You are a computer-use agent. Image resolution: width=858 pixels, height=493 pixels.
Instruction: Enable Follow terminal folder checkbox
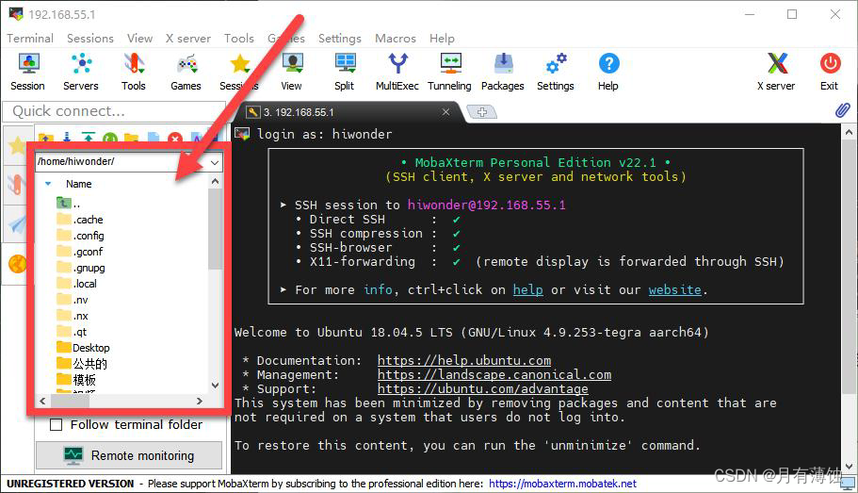pyautogui.click(x=56, y=424)
